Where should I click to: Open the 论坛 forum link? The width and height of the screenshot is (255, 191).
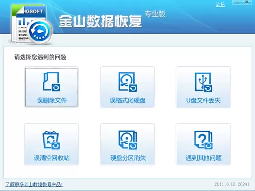(x=220, y=5)
